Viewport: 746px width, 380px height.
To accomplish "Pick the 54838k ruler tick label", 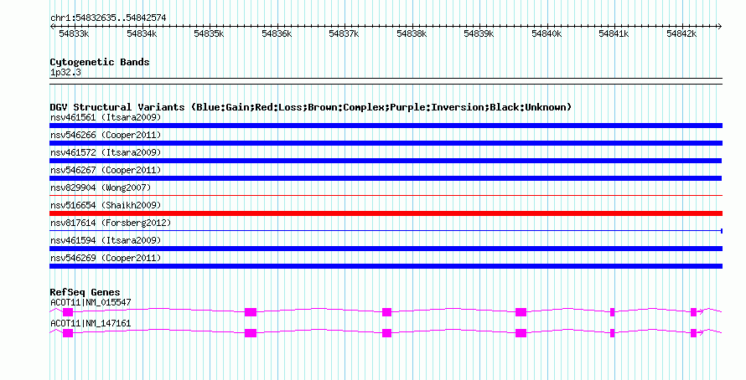I will (x=412, y=33).
